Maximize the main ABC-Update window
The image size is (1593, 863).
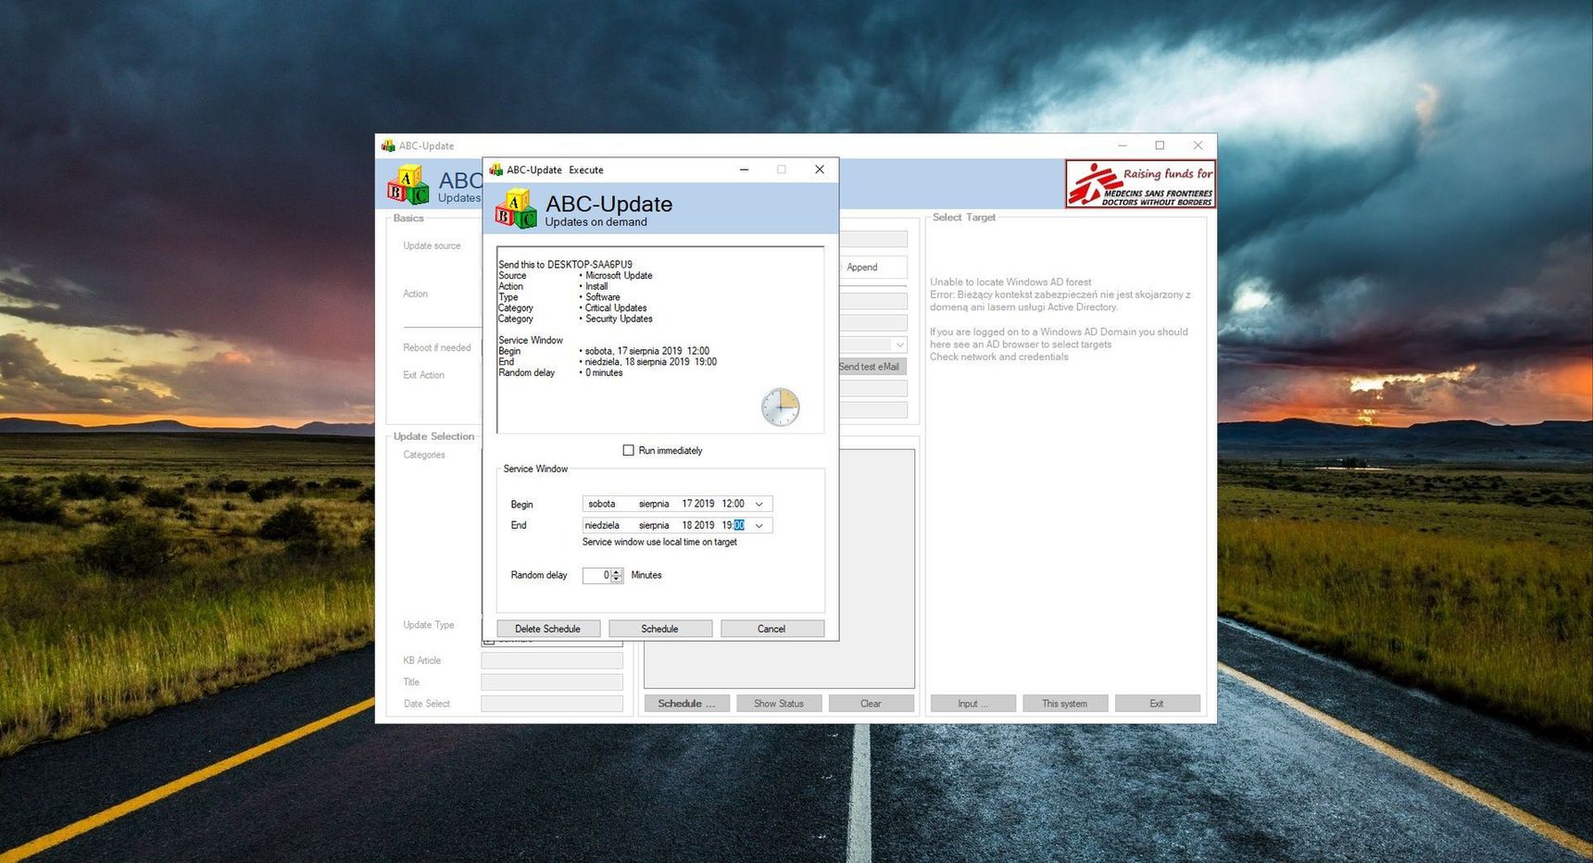tap(1160, 145)
